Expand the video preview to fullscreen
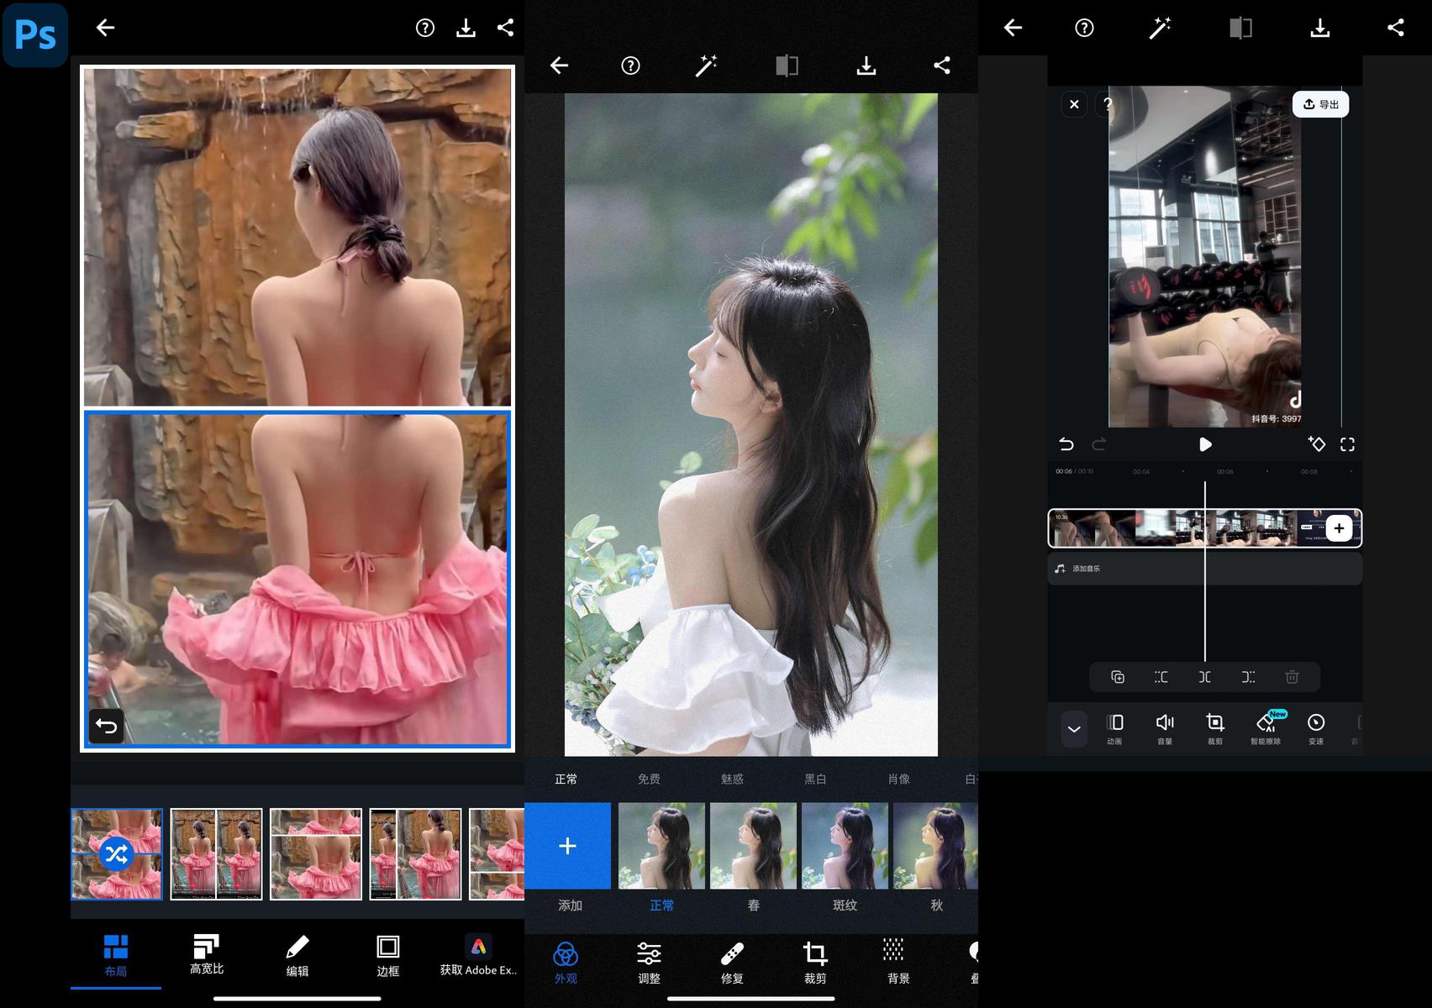Screen dimensions: 1432x1008 [1347, 444]
